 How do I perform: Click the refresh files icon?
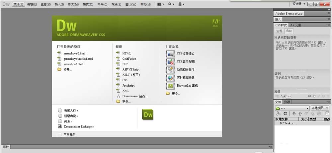[285, 114]
